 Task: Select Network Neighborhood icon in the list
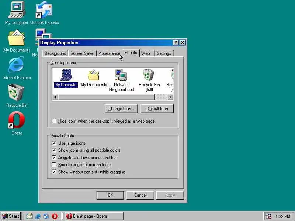pyautogui.click(x=122, y=80)
